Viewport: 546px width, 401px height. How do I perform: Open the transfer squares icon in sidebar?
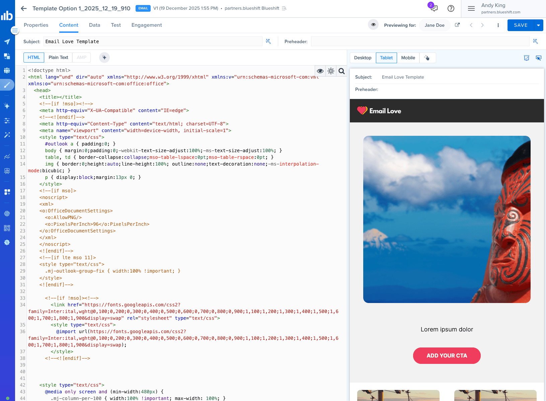pos(7,56)
